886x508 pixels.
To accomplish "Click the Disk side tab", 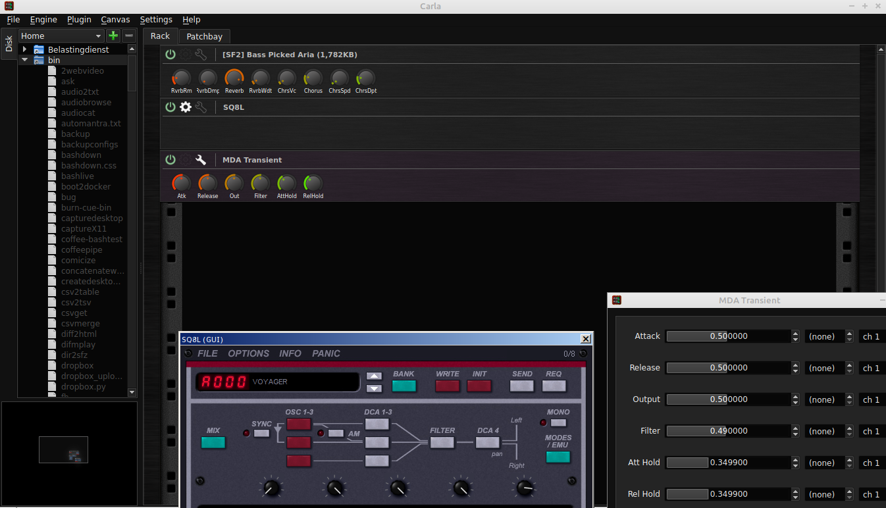I will tap(9, 44).
